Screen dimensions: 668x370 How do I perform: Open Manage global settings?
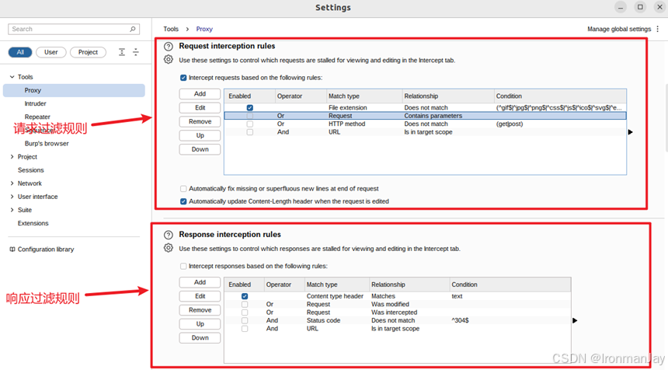coord(619,29)
